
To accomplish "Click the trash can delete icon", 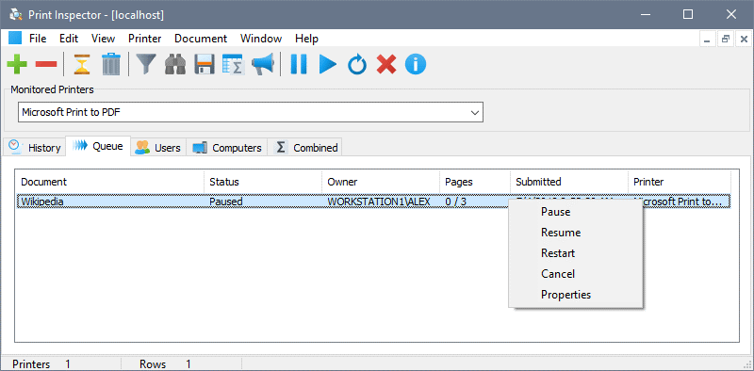I will click(111, 64).
